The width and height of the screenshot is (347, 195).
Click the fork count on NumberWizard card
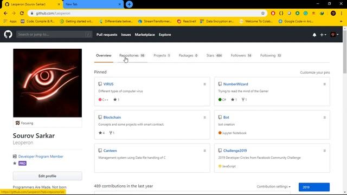(x=244, y=100)
